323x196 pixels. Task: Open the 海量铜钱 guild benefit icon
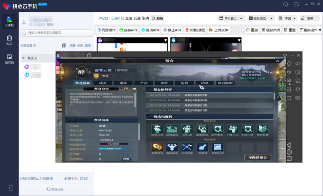(x=157, y=147)
